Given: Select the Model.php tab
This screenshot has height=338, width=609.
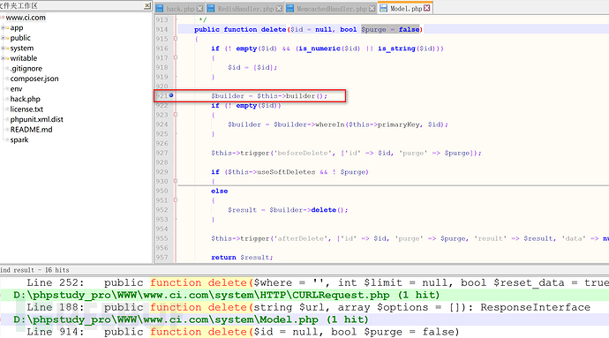Looking at the screenshot, I should (405, 8).
